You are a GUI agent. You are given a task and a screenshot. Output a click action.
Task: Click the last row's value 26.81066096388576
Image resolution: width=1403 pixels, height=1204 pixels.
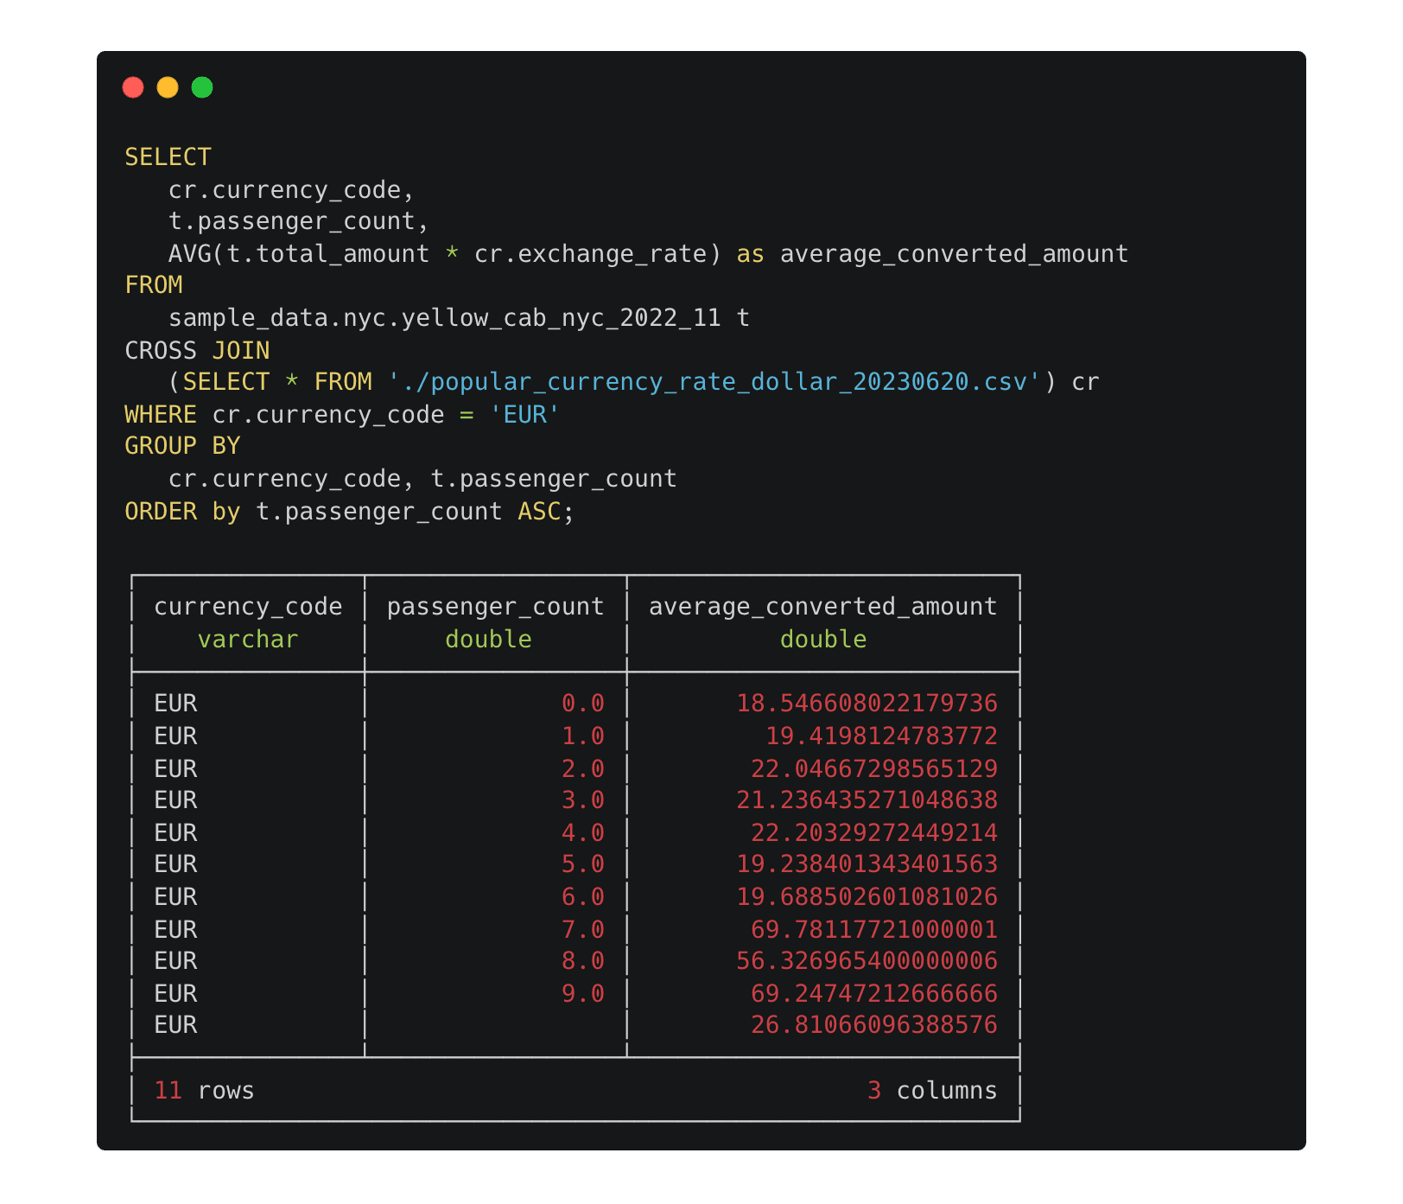(874, 1025)
